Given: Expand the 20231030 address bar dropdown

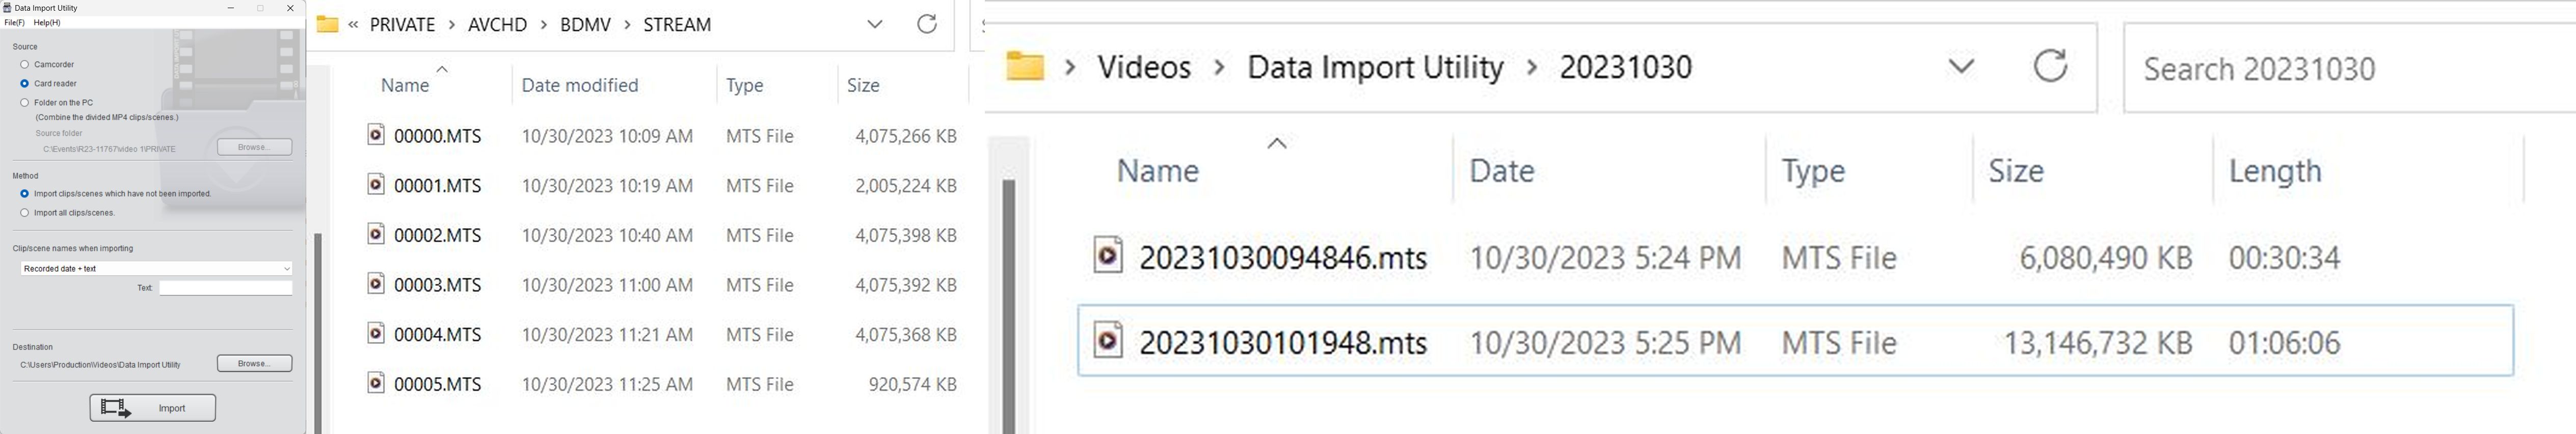Looking at the screenshot, I should [x=1961, y=67].
